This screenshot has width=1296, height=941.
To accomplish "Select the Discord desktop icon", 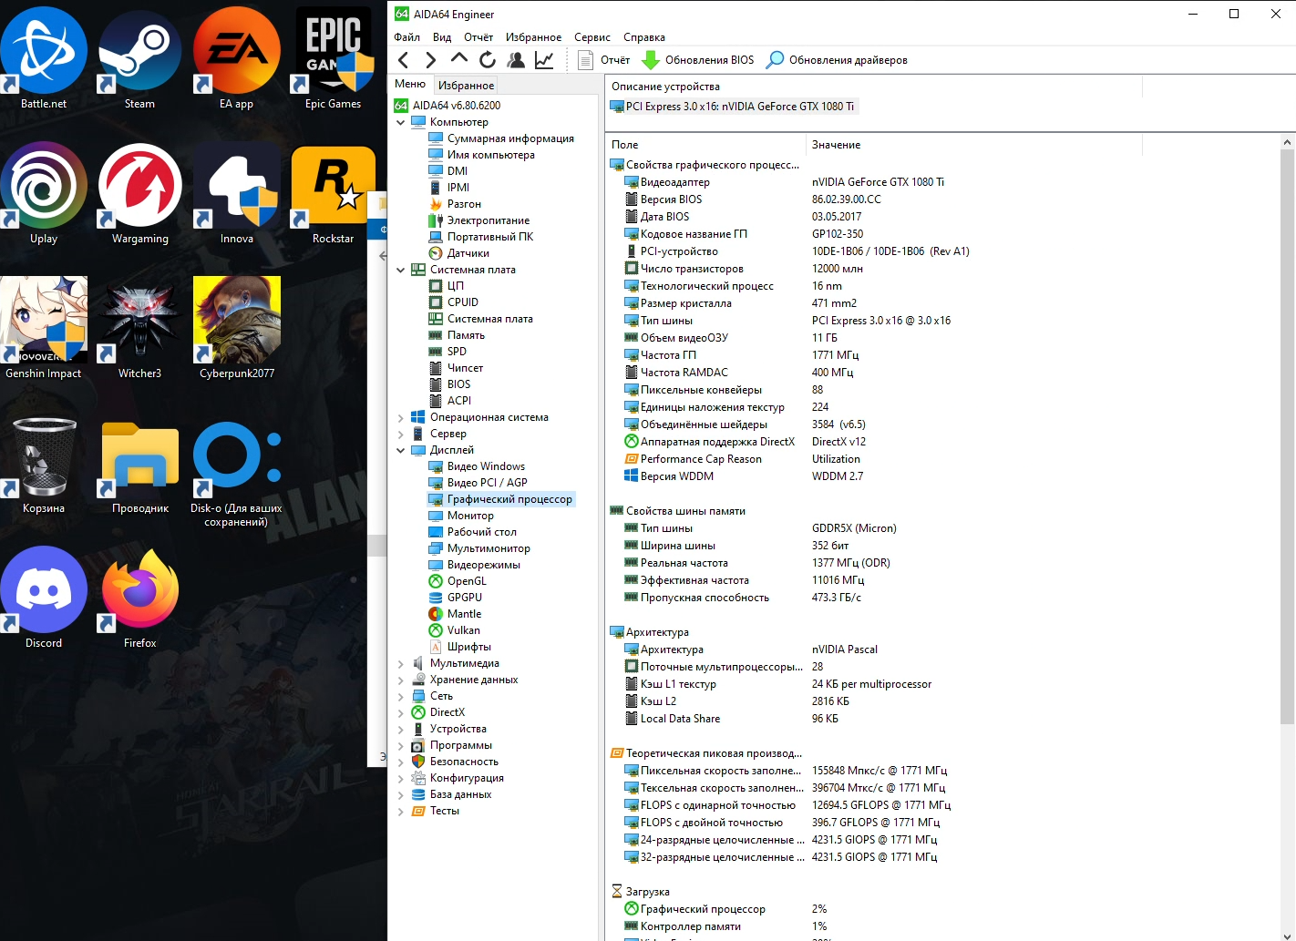I will tap(44, 598).
